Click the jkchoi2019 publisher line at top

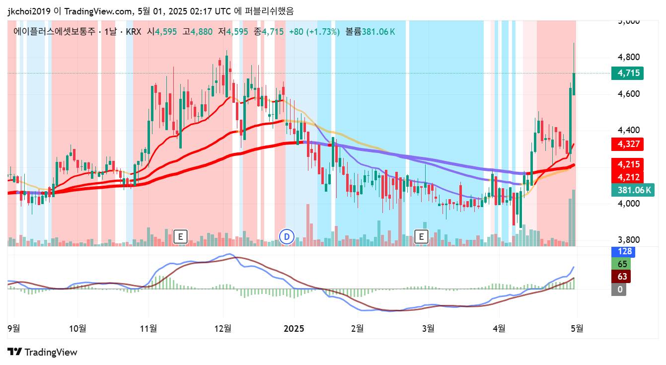click(150, 11)
